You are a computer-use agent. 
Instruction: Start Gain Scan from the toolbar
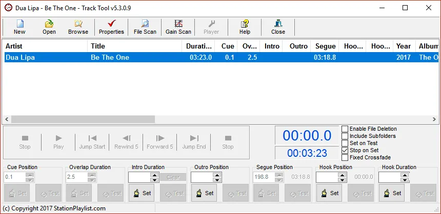pyautogui.click(x=178, y=27)
